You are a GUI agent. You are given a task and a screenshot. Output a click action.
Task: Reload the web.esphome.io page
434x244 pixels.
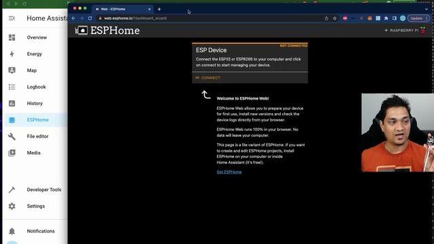(90, 18)
